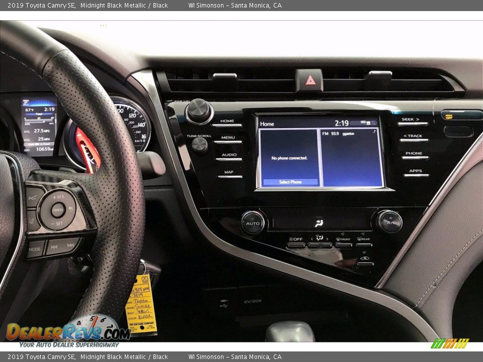Tap the + RES cruise control button
The height and width of the screenshot is (362, 483).
[58, 197]
